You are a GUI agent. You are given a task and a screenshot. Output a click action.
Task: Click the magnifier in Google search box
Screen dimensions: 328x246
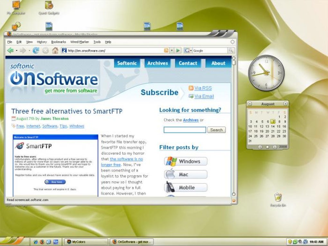tap(231, 50)
